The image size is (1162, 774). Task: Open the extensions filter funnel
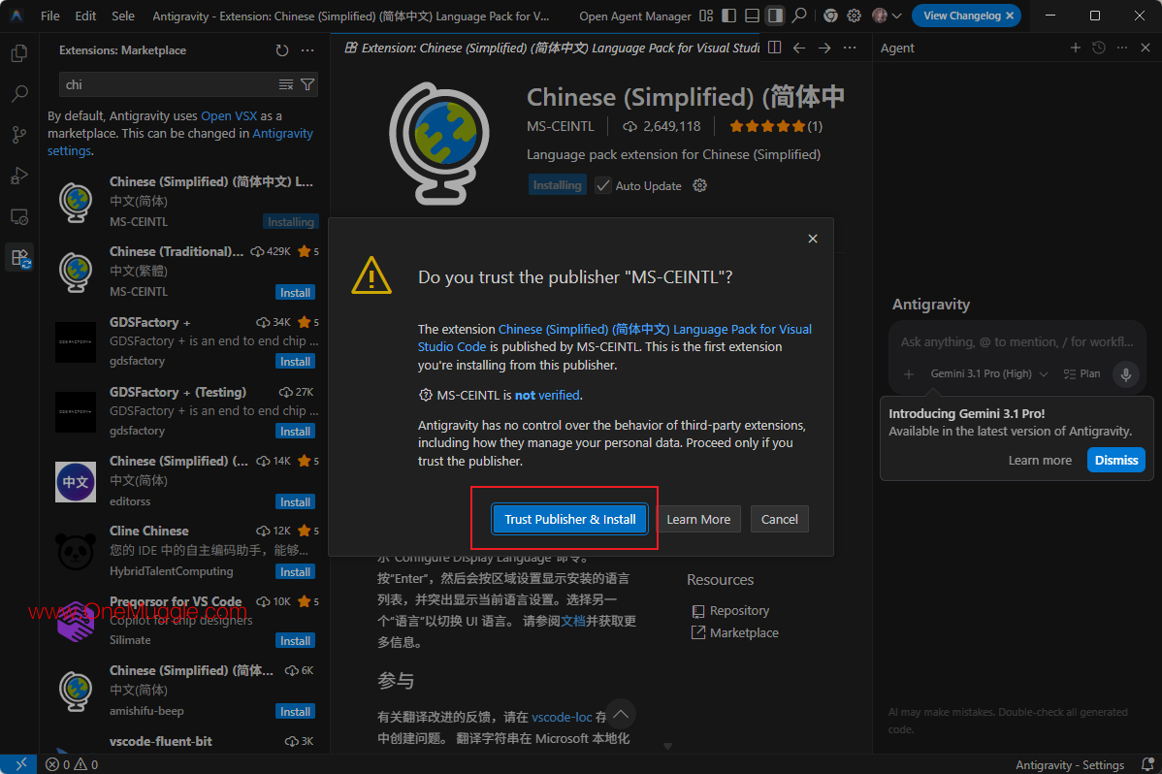click(307, 84)
